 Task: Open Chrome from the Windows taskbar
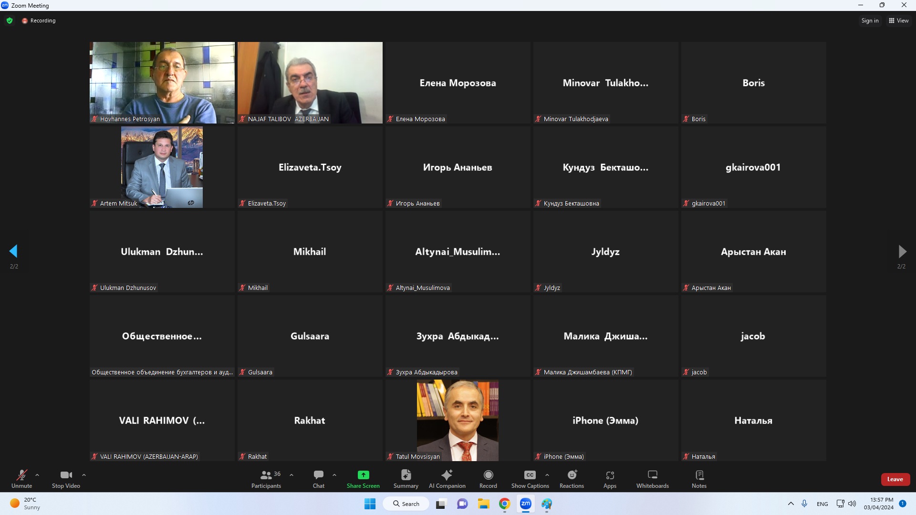pos(504,504)
